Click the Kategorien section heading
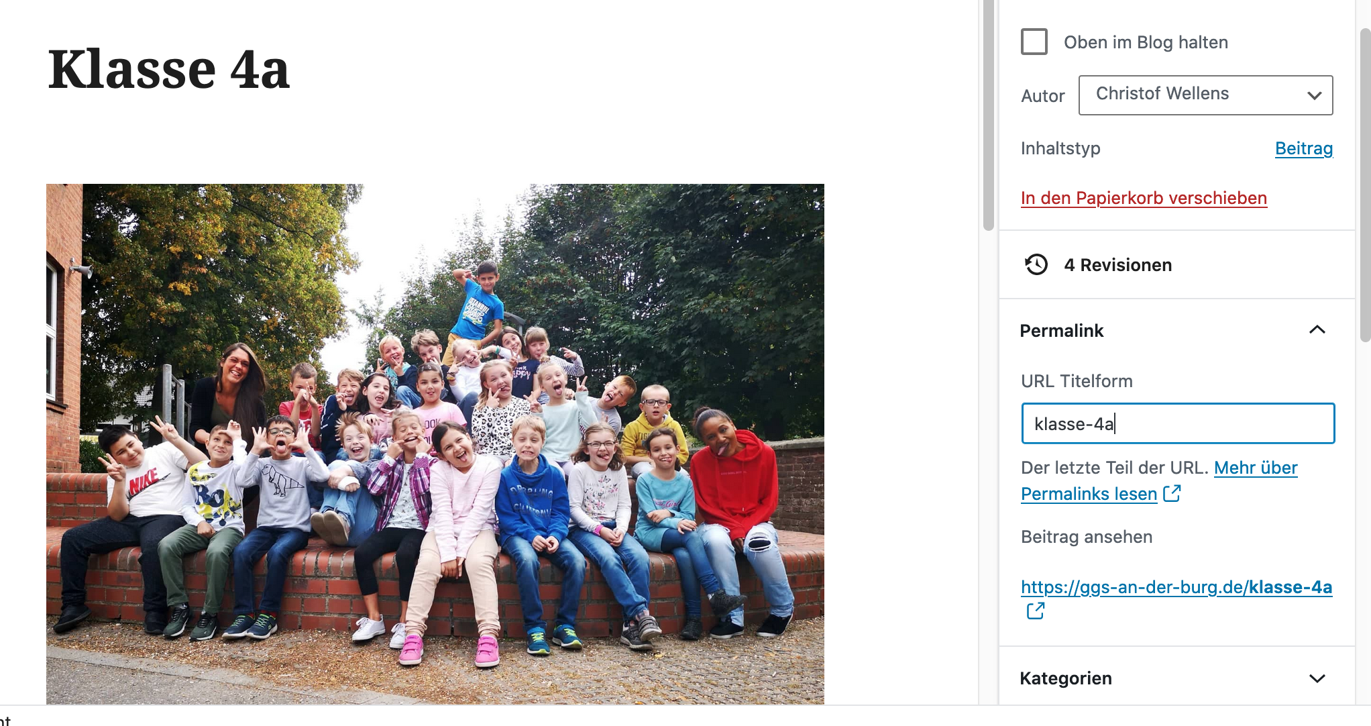This screenshot has width=1371, height=726. [x=1066, y=678]
